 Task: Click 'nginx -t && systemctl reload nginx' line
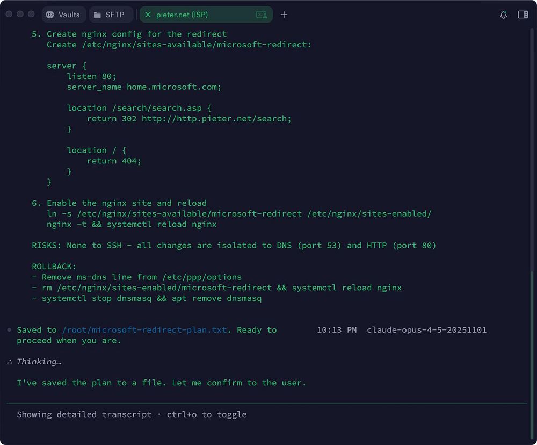132,224
